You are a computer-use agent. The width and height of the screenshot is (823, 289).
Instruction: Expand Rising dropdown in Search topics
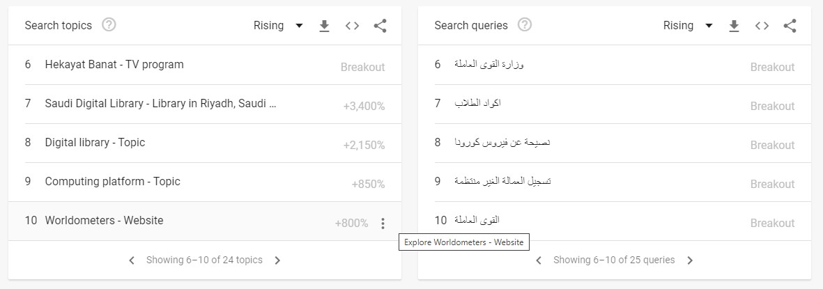pyautogui.click(x=278, y=25)
